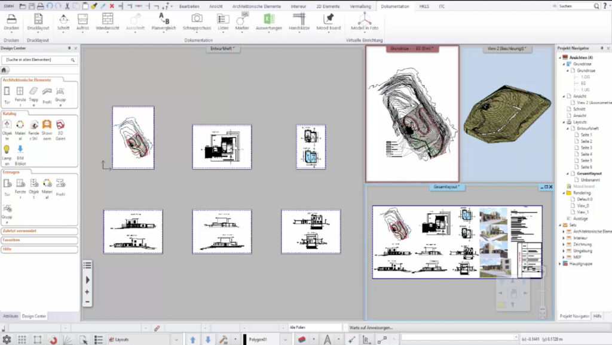
Task: Switch to the 2D Elemente ribbon tab
Action: 328,6
